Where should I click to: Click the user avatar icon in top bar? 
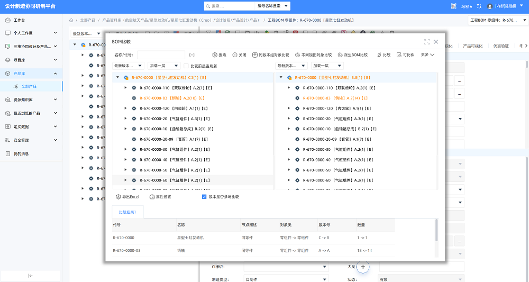pyautogui.click(x=490, y=6)
